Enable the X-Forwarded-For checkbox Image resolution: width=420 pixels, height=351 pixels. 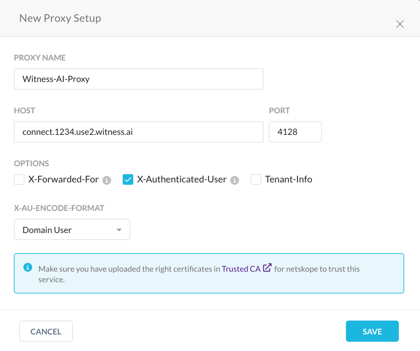click(x=19, y=180)
